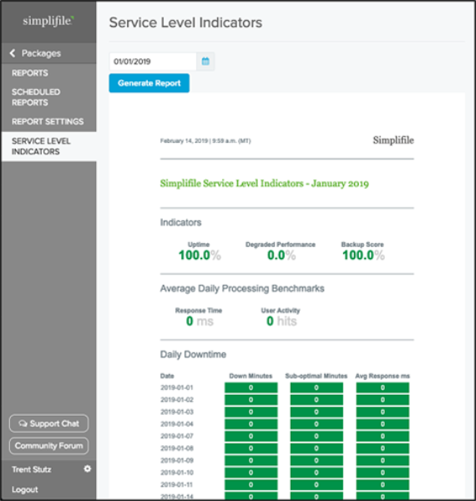Click the Indicators section heading
The image size is (476, 501).
tap(181, 222)
